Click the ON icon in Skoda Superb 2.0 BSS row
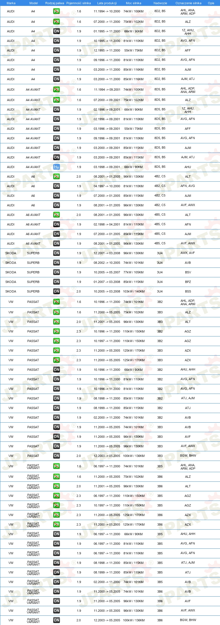 click(x=57, y=291)
